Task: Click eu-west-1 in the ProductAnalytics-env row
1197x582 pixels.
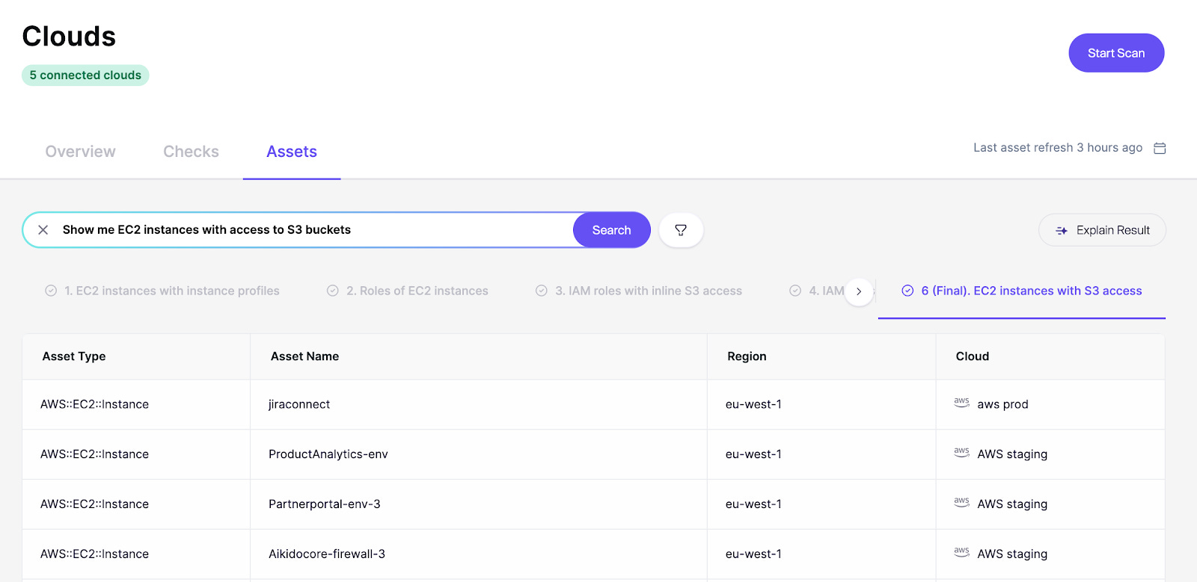Action: tap(753, 454)
